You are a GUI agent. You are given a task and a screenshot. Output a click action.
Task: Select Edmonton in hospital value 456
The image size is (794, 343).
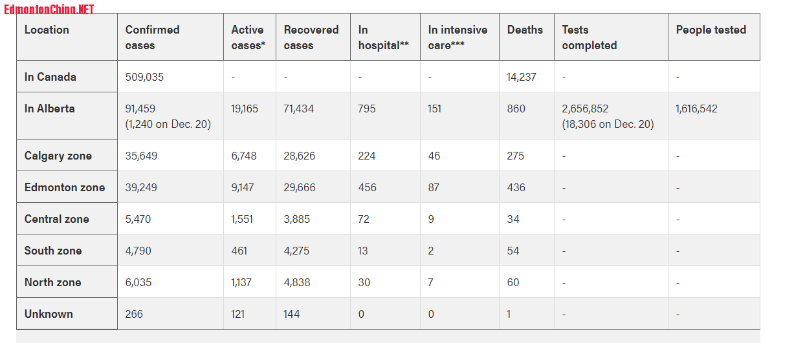(368, 187)
